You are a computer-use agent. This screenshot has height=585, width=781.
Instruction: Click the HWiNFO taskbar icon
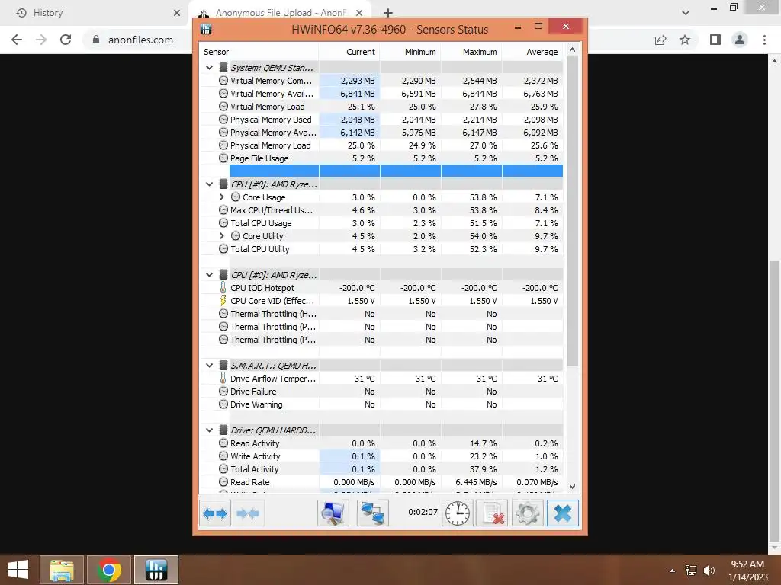coord(156,570)
